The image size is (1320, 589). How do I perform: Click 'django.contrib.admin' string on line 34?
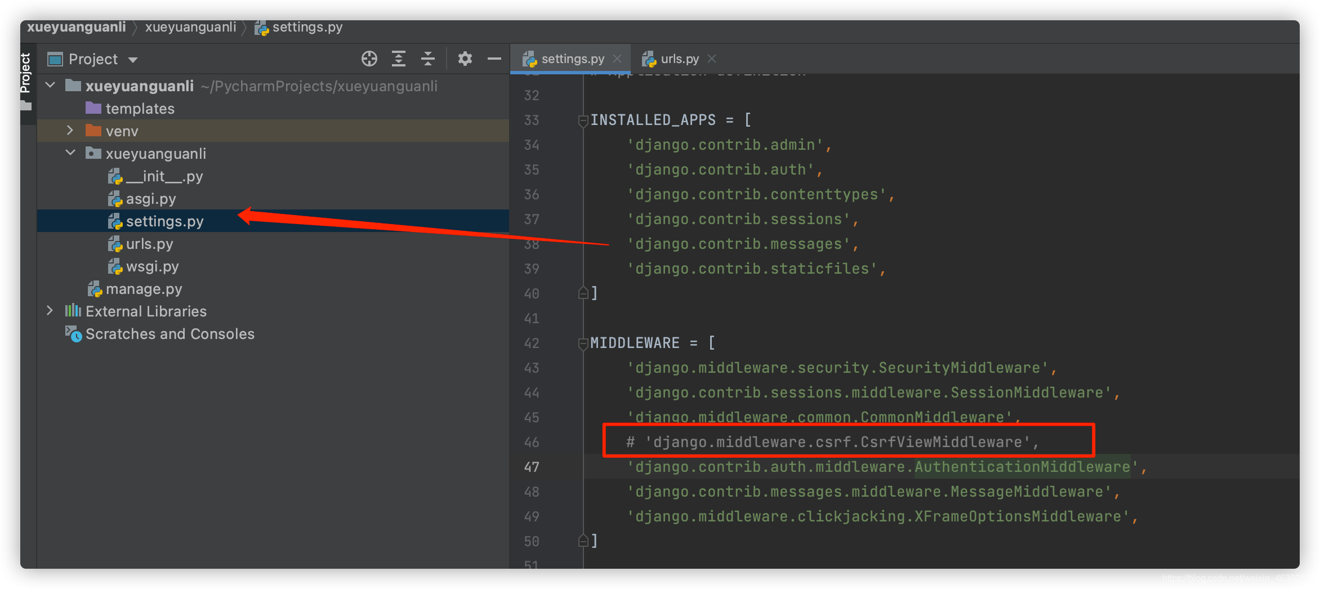pyautogui.click(x=725, y=145)
